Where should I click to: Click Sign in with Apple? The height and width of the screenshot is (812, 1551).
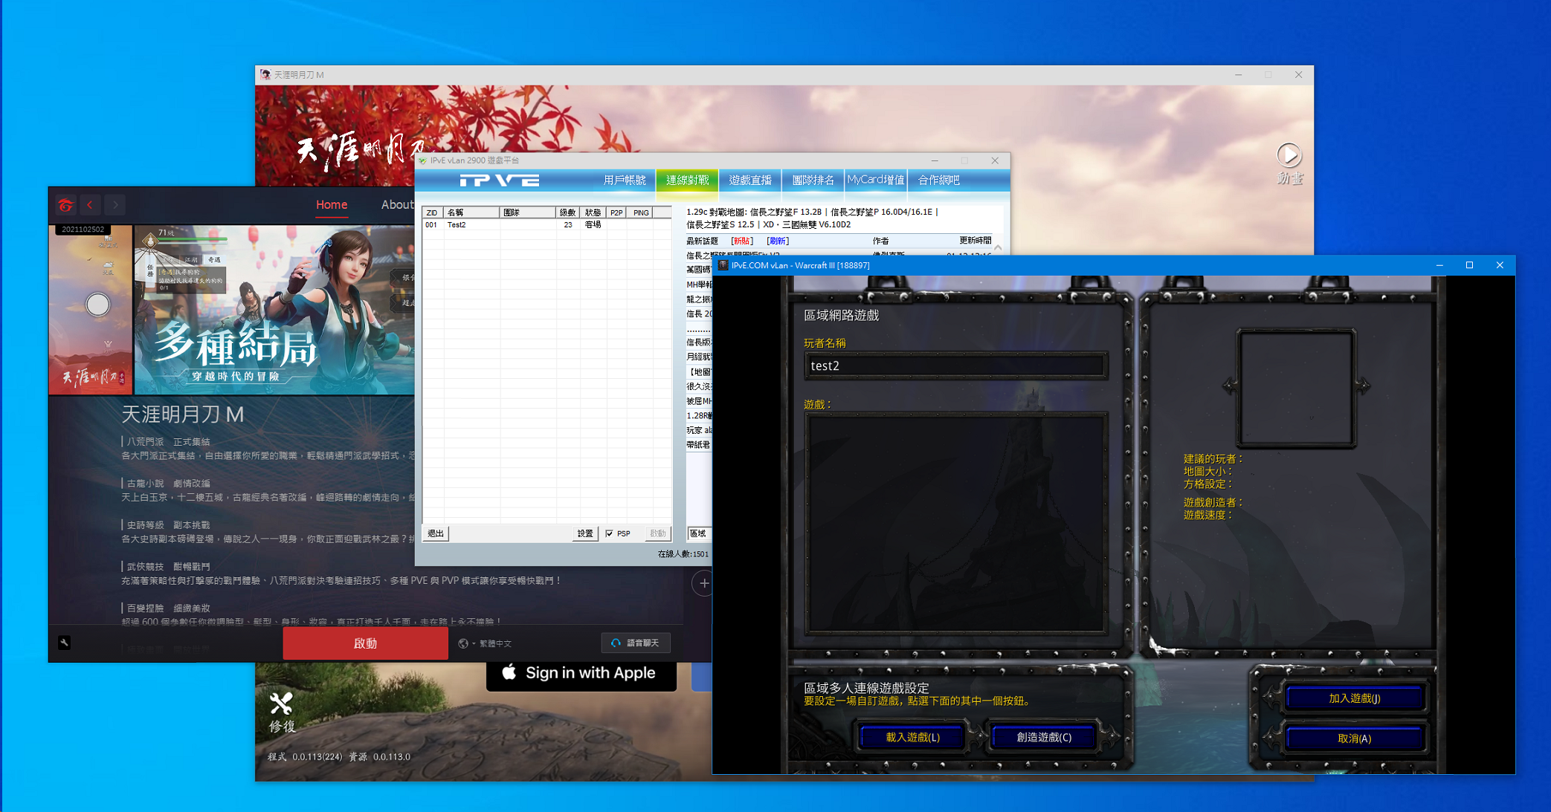581,673
